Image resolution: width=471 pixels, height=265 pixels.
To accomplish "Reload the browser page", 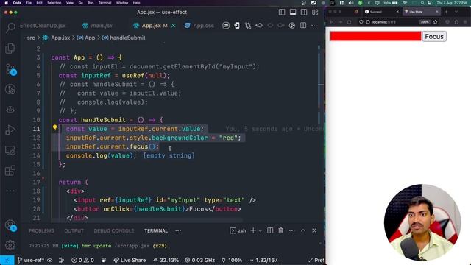I will [349, 22].
